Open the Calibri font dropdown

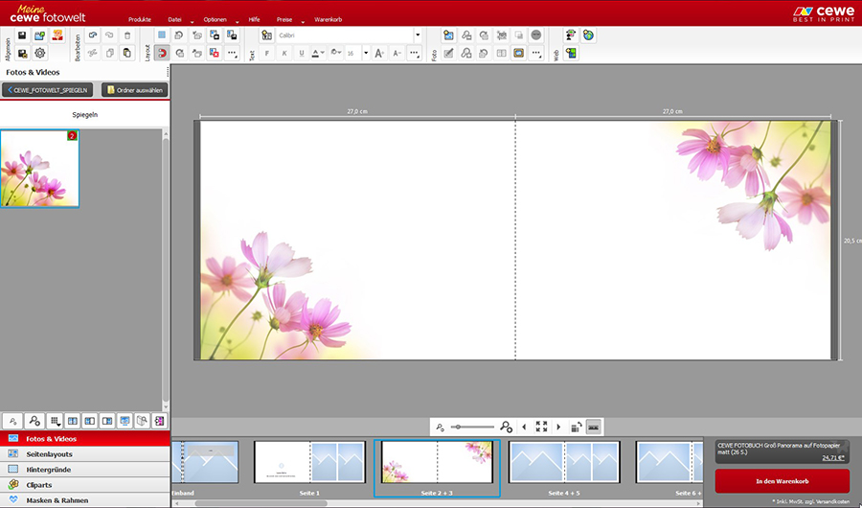click(417, 35)
